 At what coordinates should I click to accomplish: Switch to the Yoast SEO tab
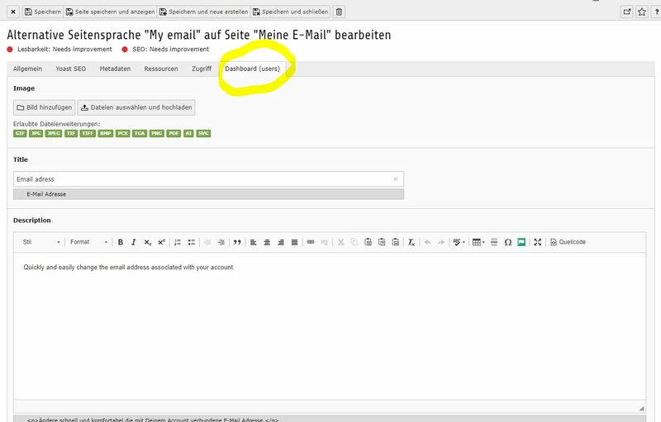click(x=71, y=69)
